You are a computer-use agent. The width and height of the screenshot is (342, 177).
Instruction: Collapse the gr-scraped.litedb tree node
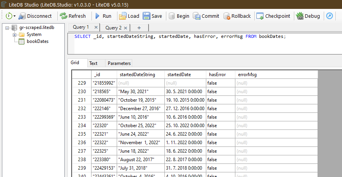click(7, 28)
